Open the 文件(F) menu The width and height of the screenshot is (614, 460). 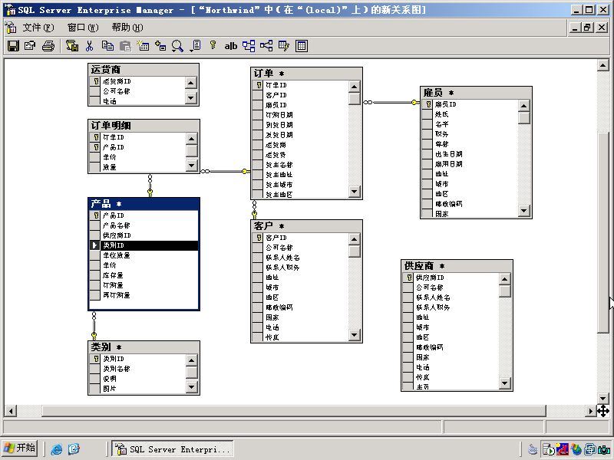pyautogui.click(x=38, y=28)
